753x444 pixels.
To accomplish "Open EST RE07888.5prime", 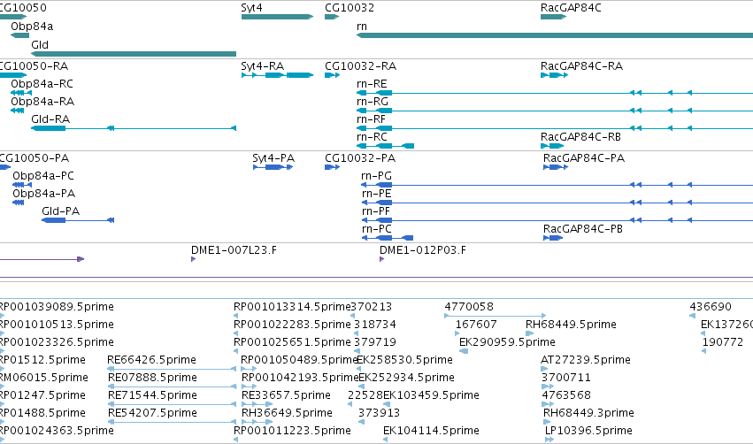I will tap(152, 378).
